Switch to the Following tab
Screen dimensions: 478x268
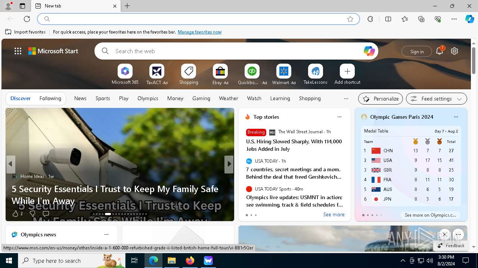pos(50,98)
